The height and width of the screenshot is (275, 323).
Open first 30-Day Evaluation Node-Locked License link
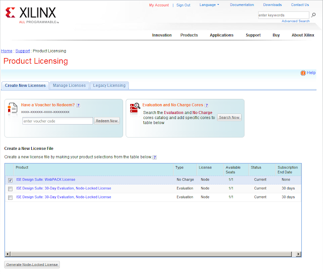[64, 188]
